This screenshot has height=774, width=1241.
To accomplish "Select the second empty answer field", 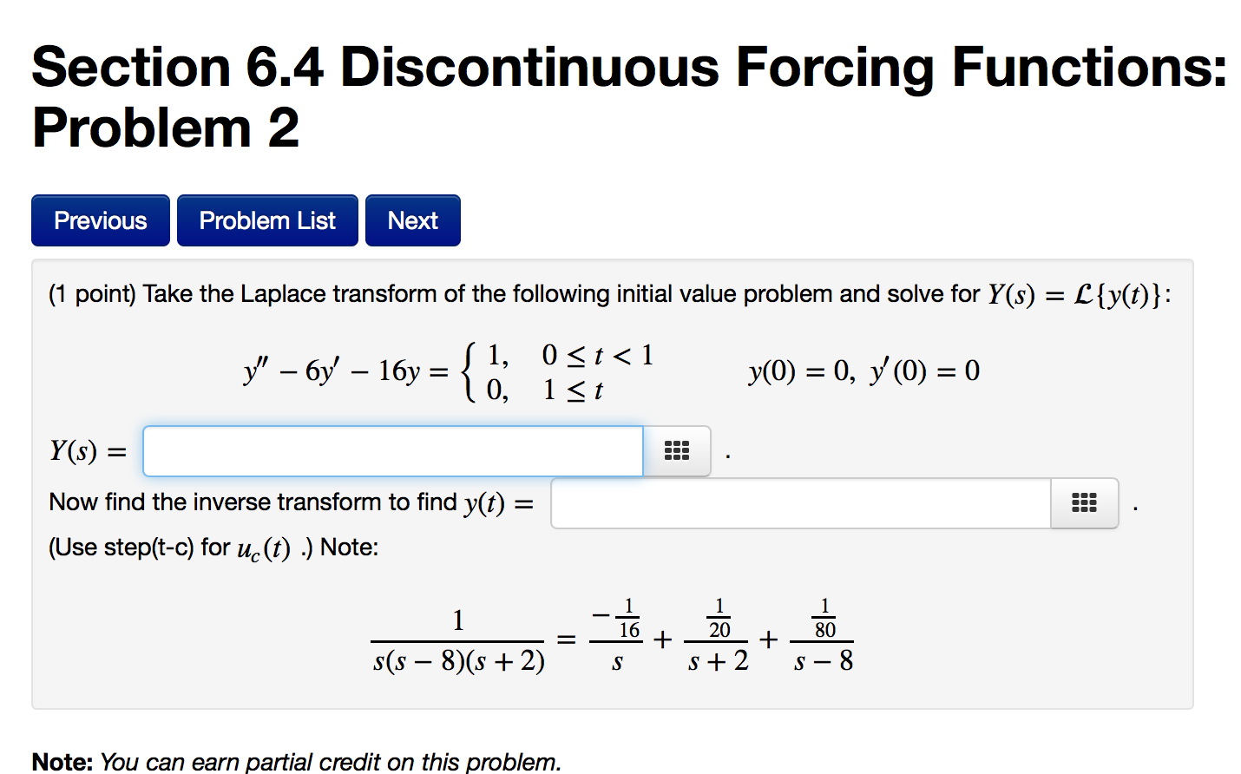I will pos(798,503).
